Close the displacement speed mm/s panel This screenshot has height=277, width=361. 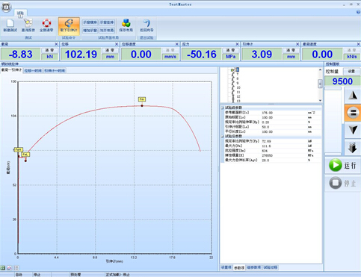point(177,44)
